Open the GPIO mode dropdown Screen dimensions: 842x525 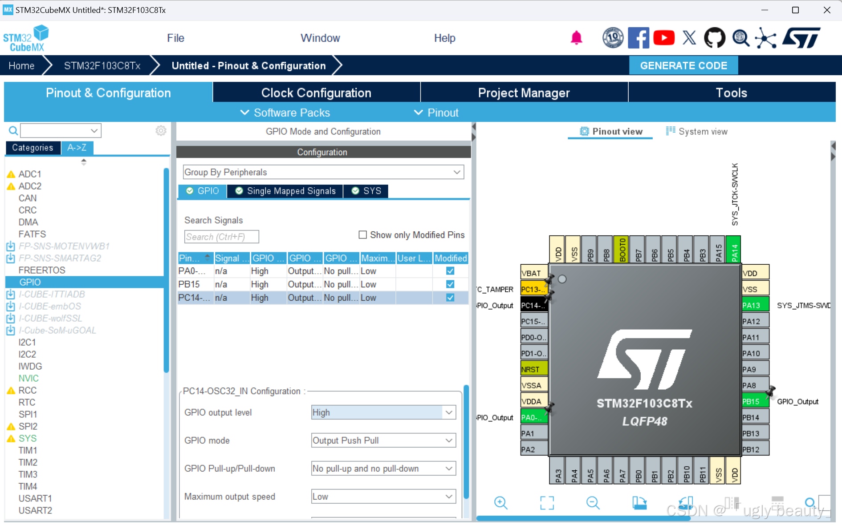(383, 440)
